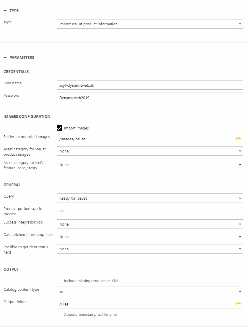Click the Output folder path field
248x327 pixels.
point(145,304)
